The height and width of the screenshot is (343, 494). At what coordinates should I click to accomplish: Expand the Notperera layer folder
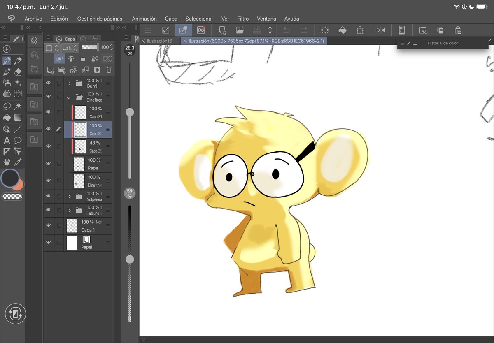point(69,197)
